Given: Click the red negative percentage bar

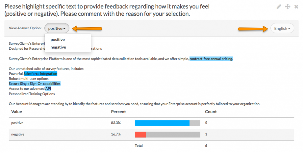Looking at the screenshot, I should (140, 134).
